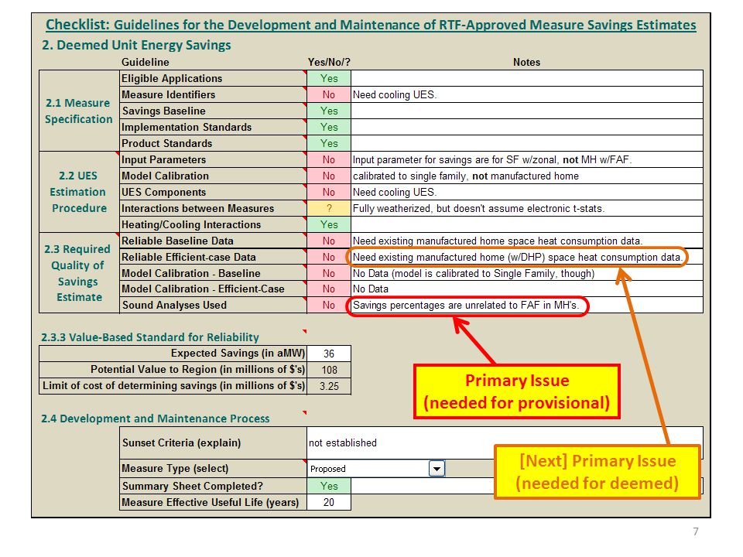The height and width of the screenshot is (557, 743).
Task: Click the Summary Sheet Completed Yes cell
Action: [329, 487]
